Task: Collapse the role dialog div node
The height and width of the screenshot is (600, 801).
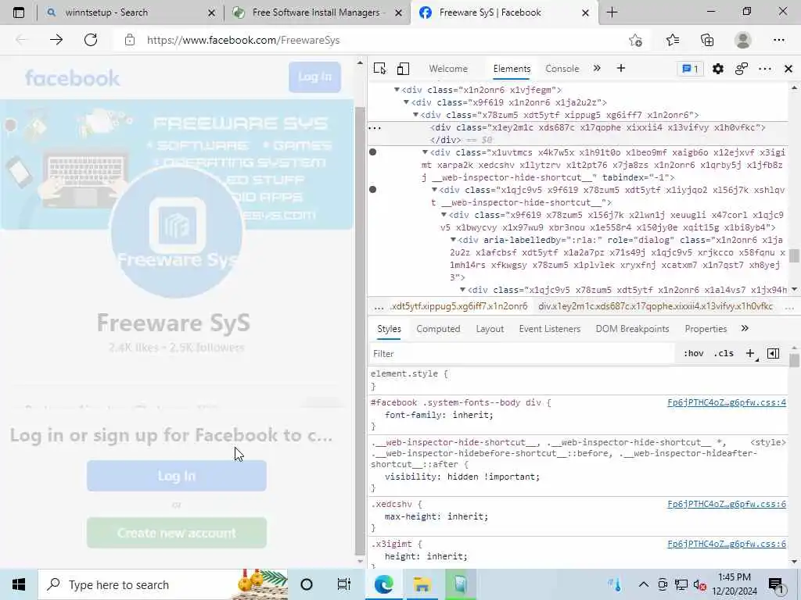Action: coord(453,239)
